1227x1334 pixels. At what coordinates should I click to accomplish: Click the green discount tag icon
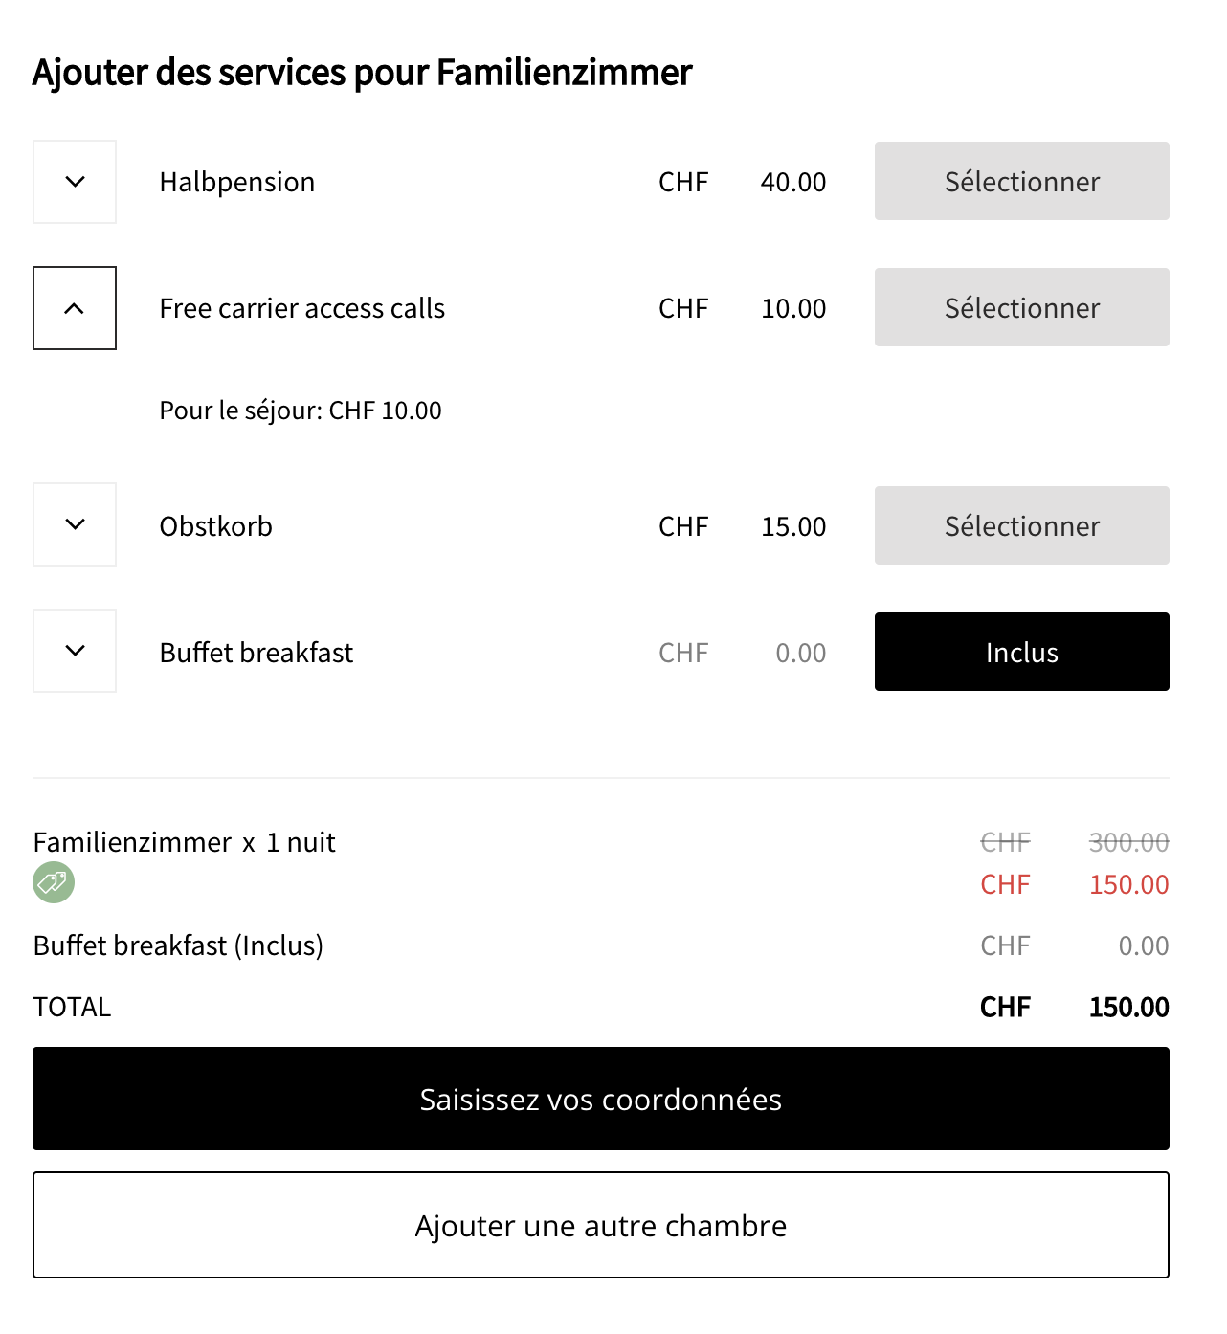tap(54, 882)
